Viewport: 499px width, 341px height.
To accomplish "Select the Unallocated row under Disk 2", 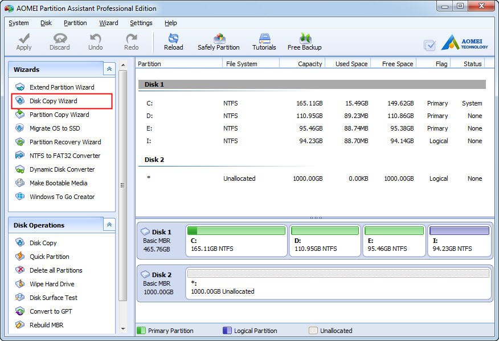I will pos(312,178).
